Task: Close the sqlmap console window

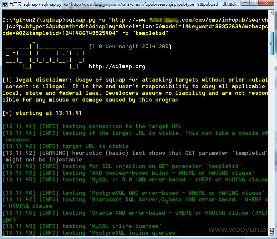Action: coord(267,3)
